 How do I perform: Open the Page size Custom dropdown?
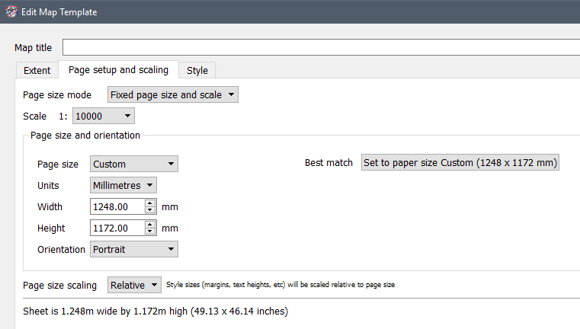133,164
